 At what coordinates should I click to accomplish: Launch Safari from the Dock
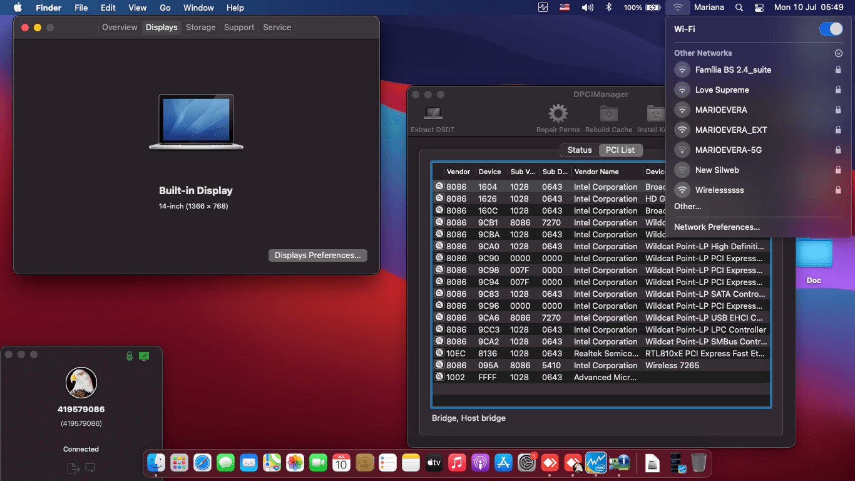tap(202, 463)
